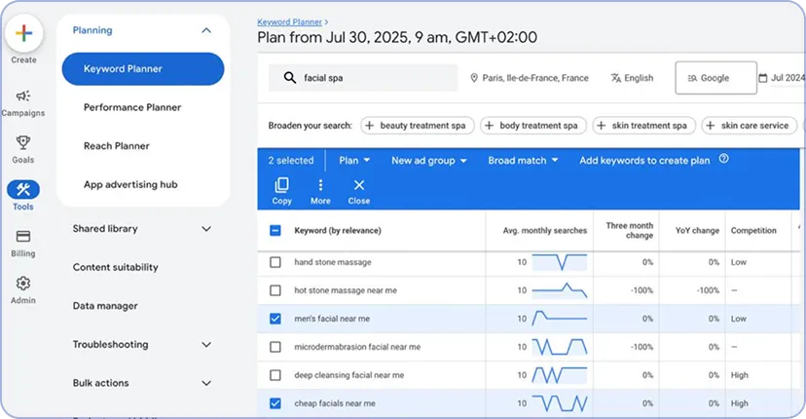
Task: Toggle the select-all keywords checkbox
Action: 275,231
